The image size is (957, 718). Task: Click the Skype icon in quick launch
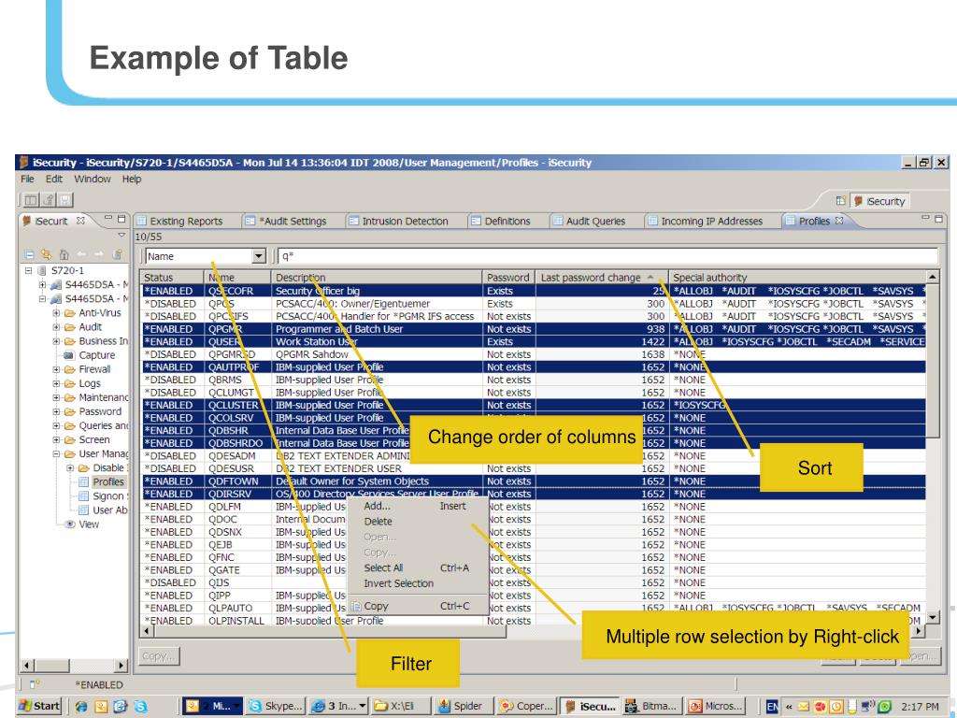[140, 707]
